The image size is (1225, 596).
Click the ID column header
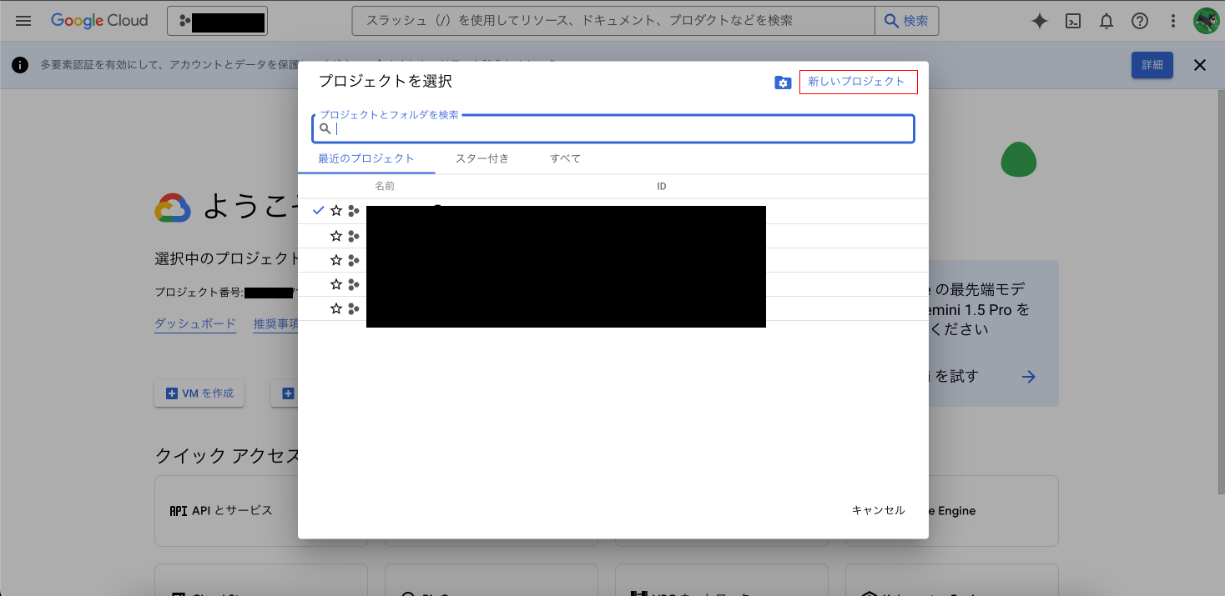(x=662, y=186)
